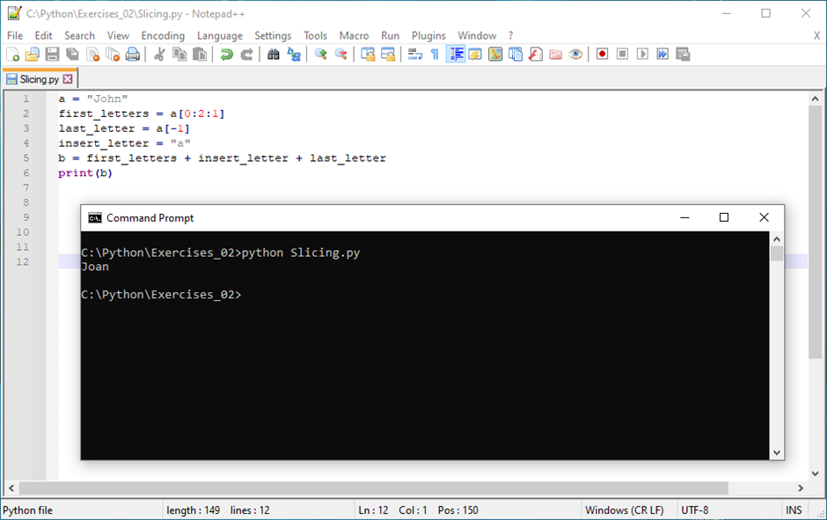827x520 pixels.
Task: Close document with menu bar X
Action: click(x=816, y=35)
